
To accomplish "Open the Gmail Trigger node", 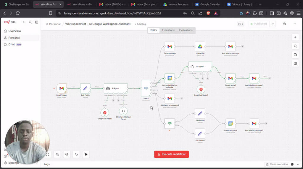I will [62, 88].
